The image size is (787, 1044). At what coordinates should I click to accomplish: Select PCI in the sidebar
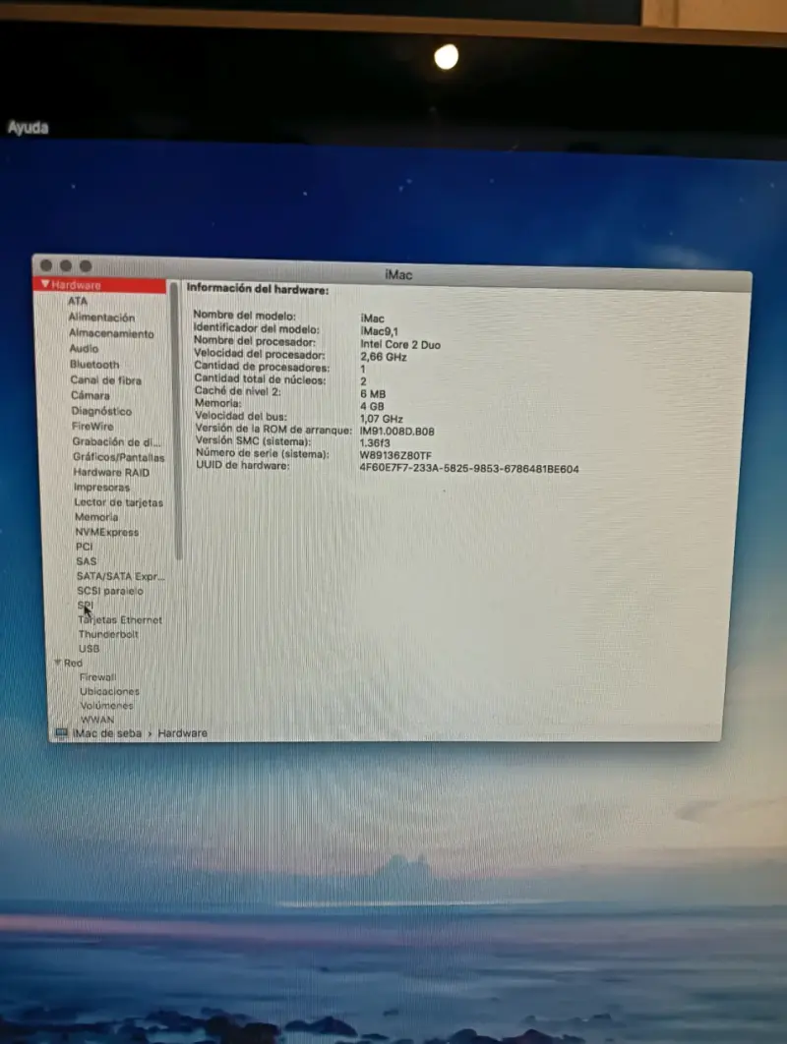tap(84, 547)
